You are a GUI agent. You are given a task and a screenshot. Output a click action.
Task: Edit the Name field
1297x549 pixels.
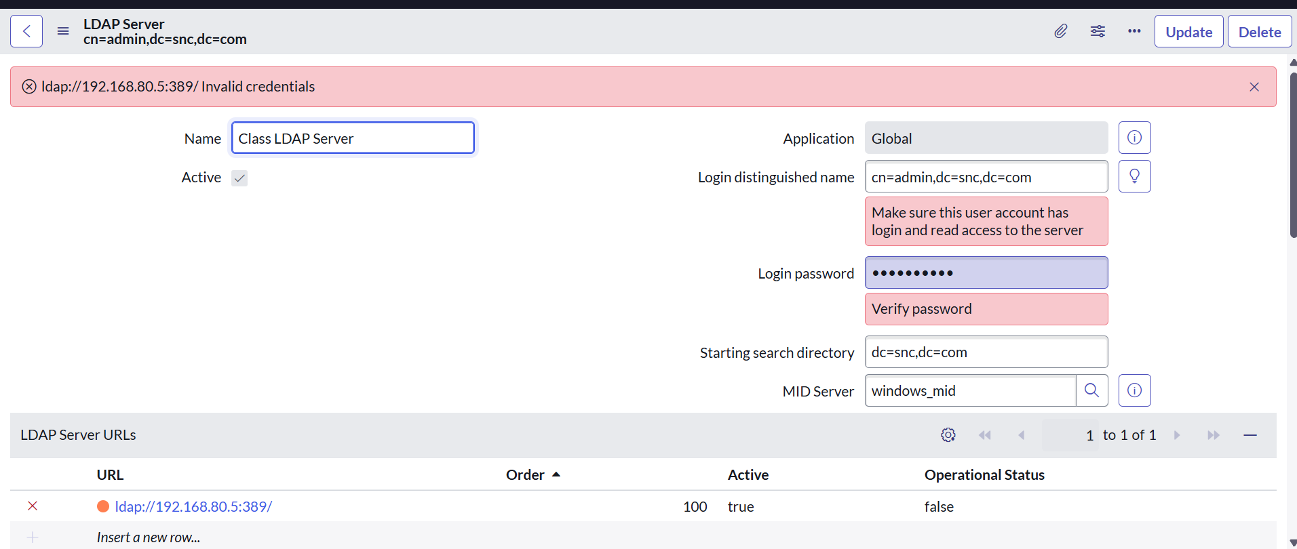353,138
